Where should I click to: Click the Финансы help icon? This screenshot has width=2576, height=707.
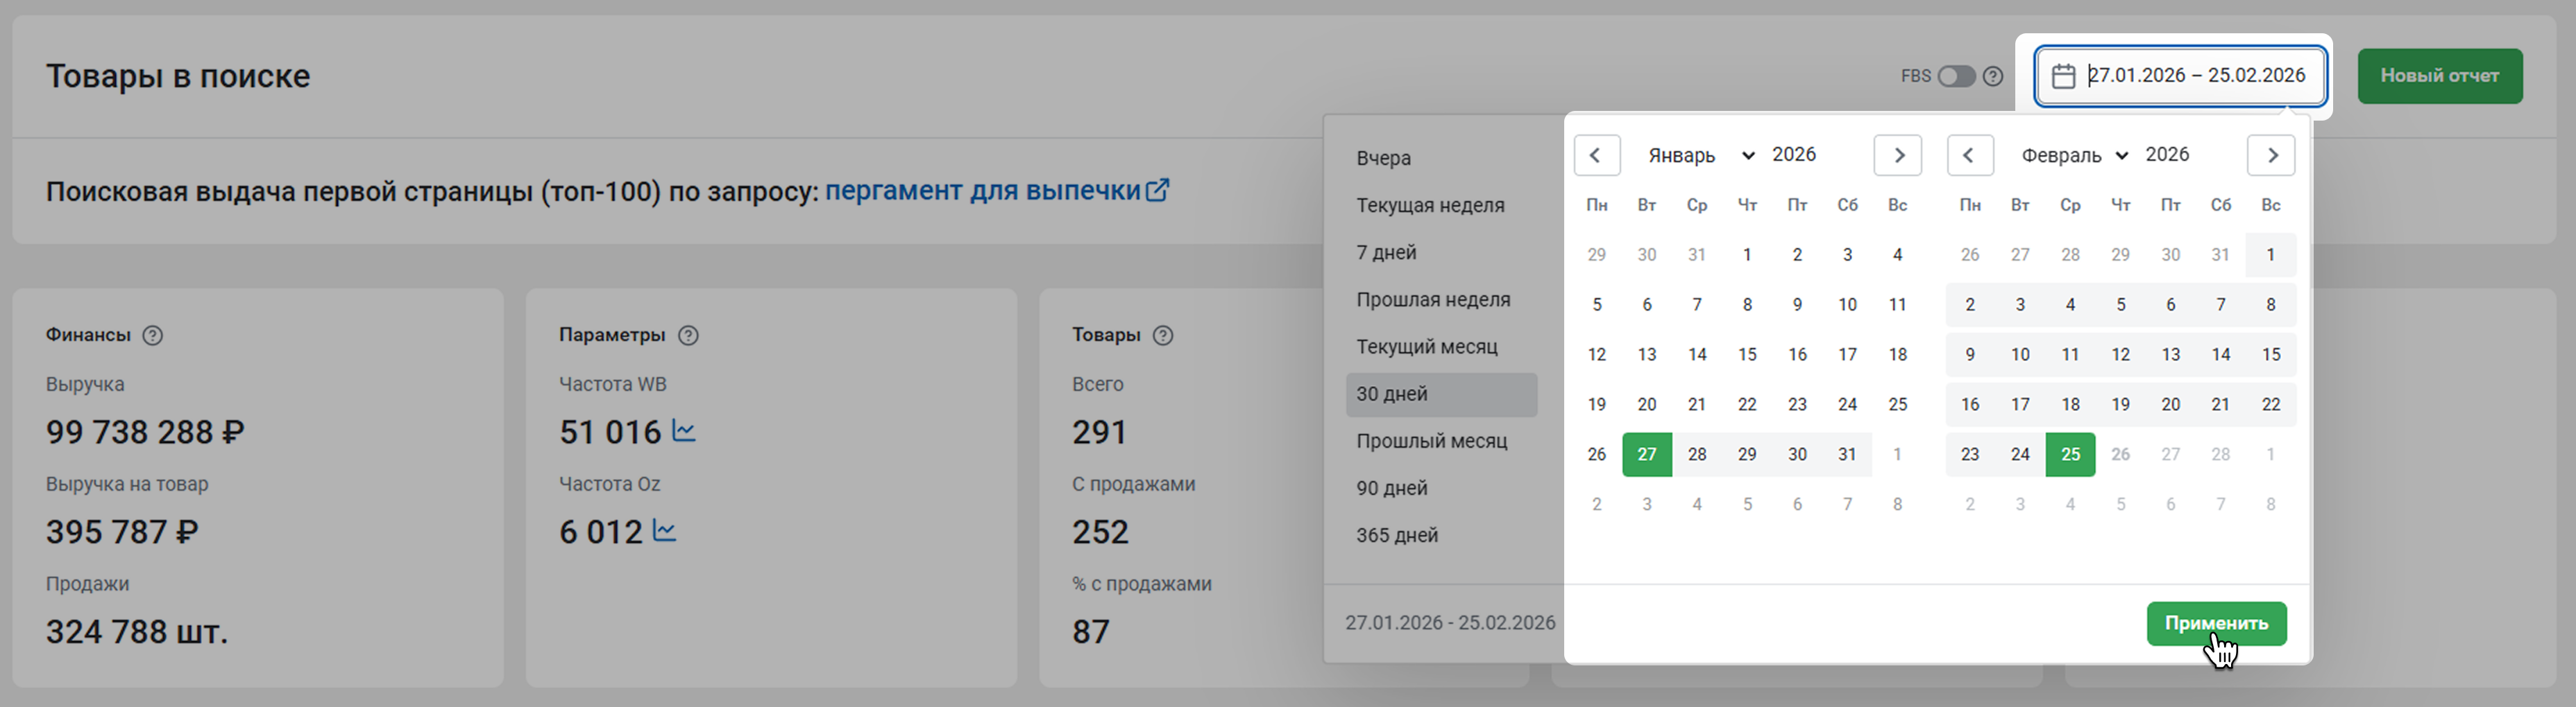152,335
